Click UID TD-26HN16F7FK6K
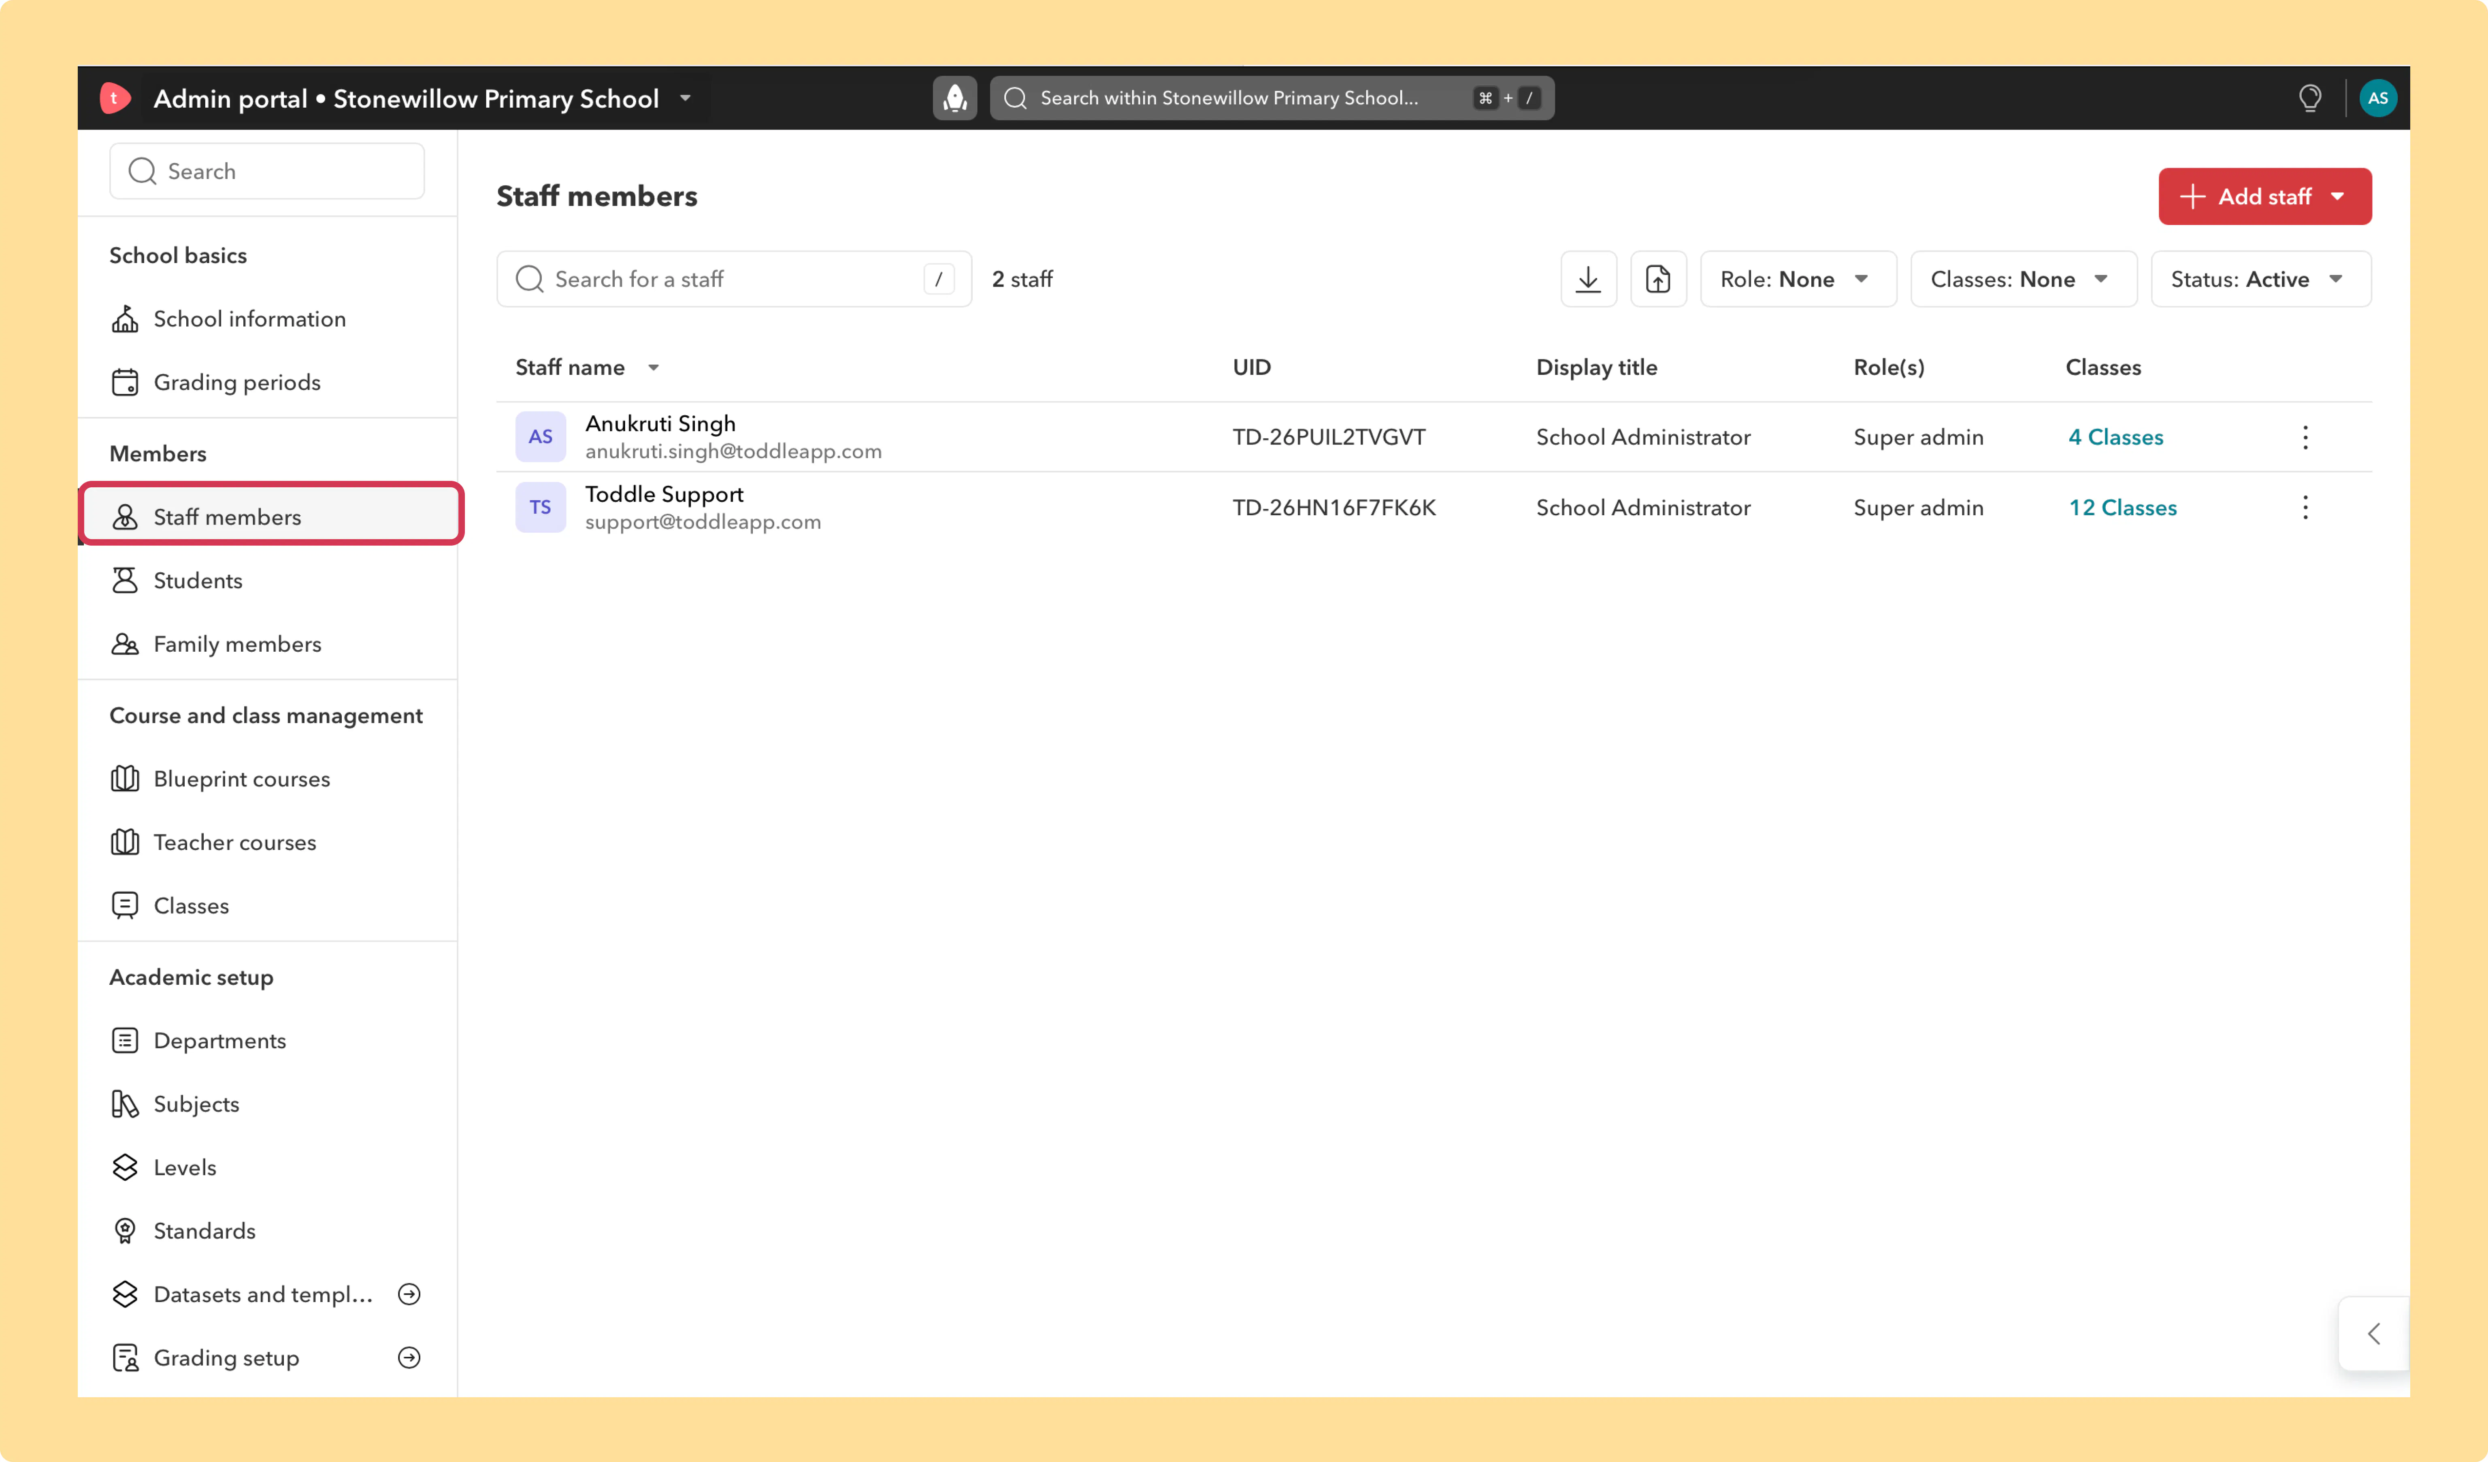This screenshot has height=1462, width=2488. click(1334, 508)
